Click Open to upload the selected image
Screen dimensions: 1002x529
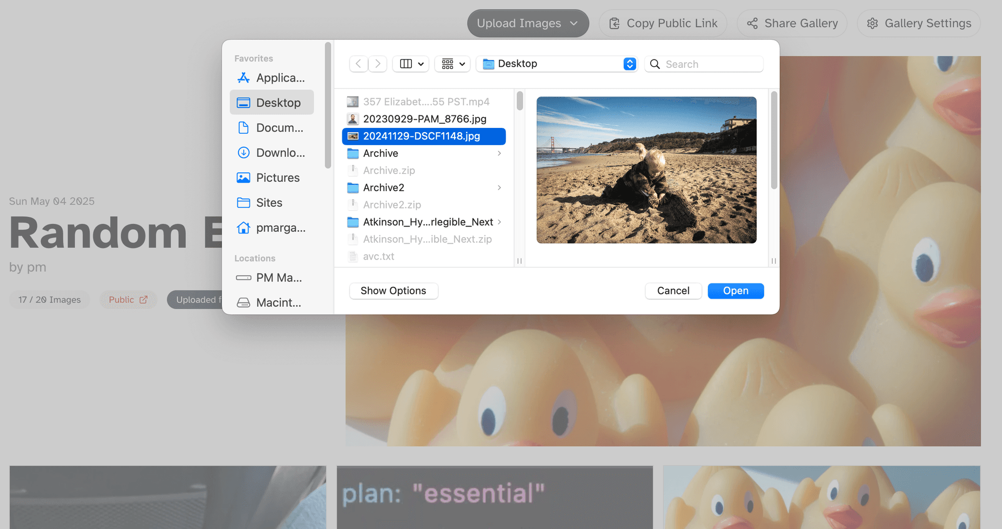(735, 291)
